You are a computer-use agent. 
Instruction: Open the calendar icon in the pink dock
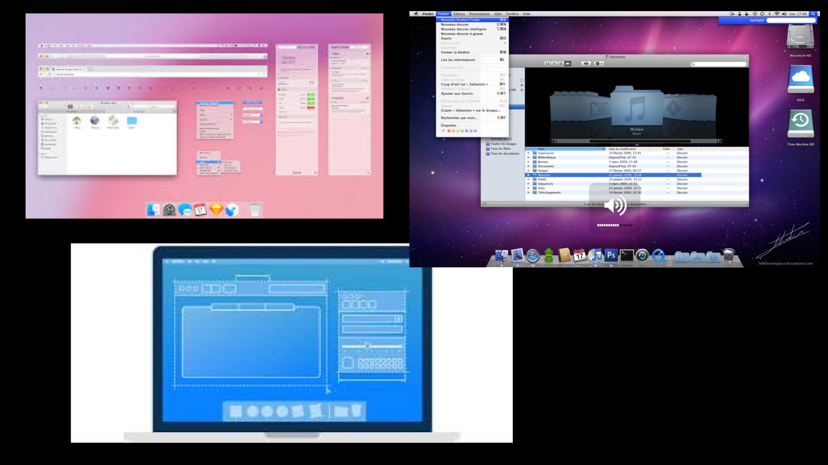coord(201,210)
